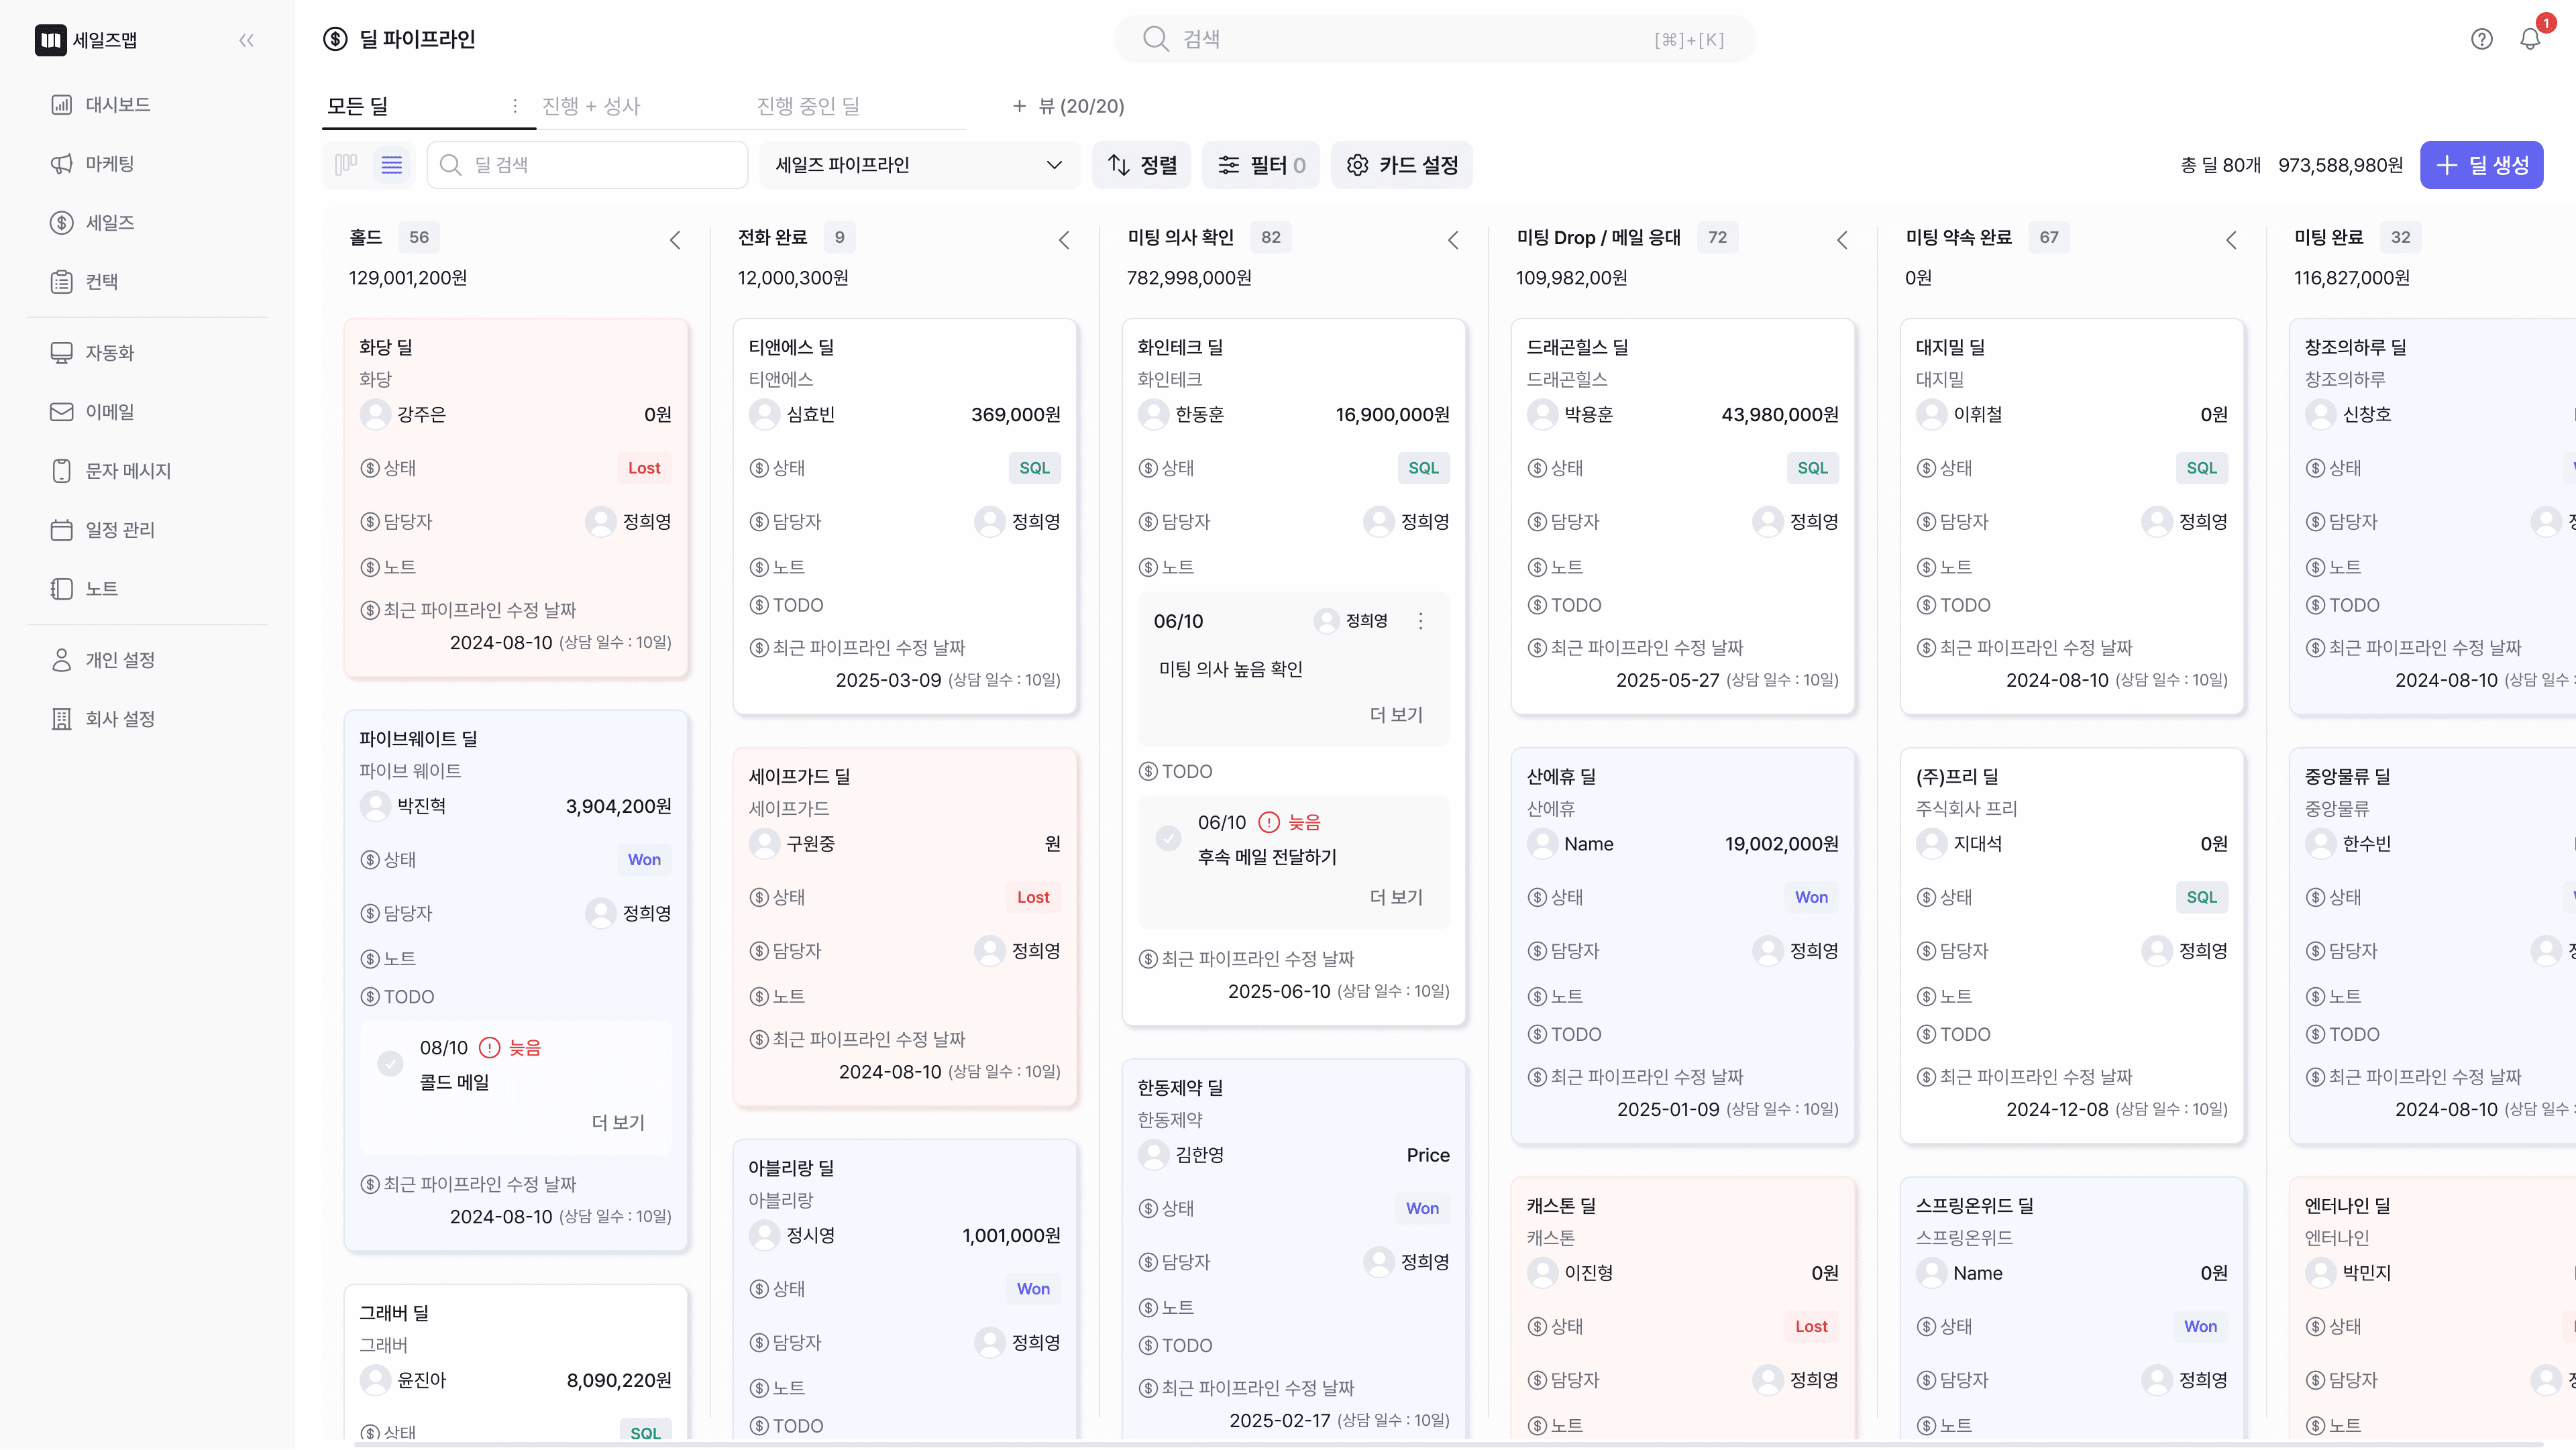Open 회사 설정 in the sidebar
The image size is (2576, 1450).
102,718
